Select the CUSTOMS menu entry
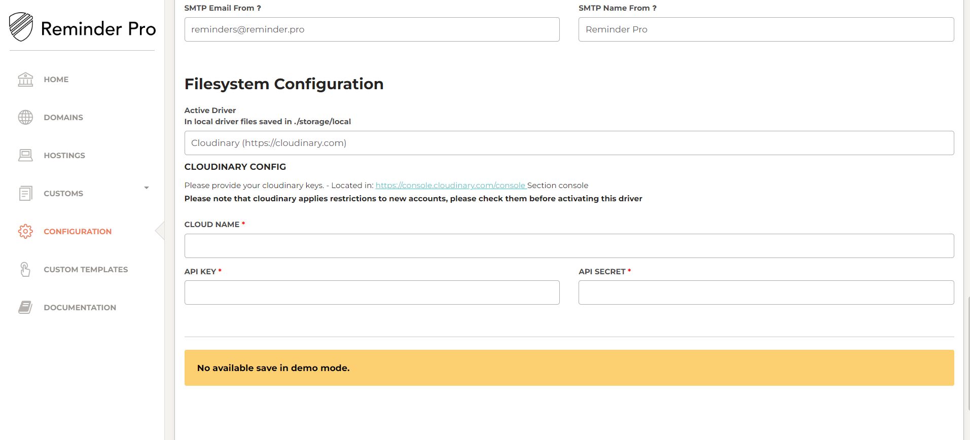 63,194
